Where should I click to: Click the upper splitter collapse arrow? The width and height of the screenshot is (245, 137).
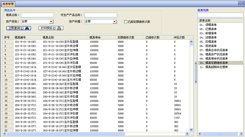coord(196,63)
